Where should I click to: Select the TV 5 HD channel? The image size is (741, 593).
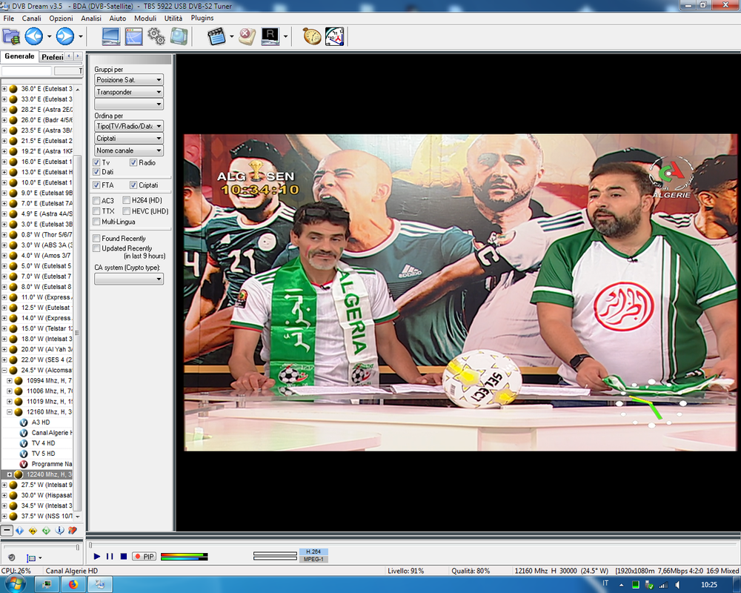[x=43, y=454]
